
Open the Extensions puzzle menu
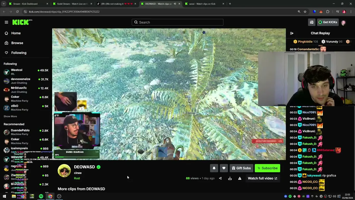point(328,12)
